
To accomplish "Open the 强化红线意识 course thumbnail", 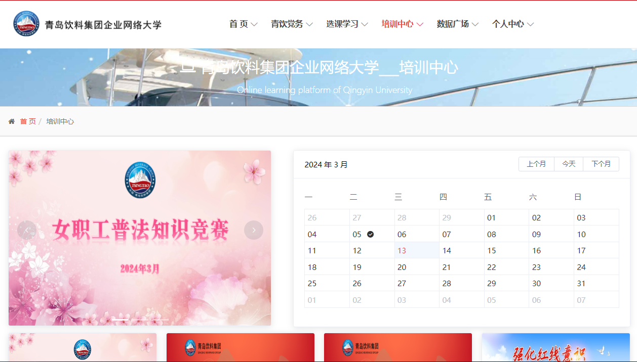I will 555,348.
